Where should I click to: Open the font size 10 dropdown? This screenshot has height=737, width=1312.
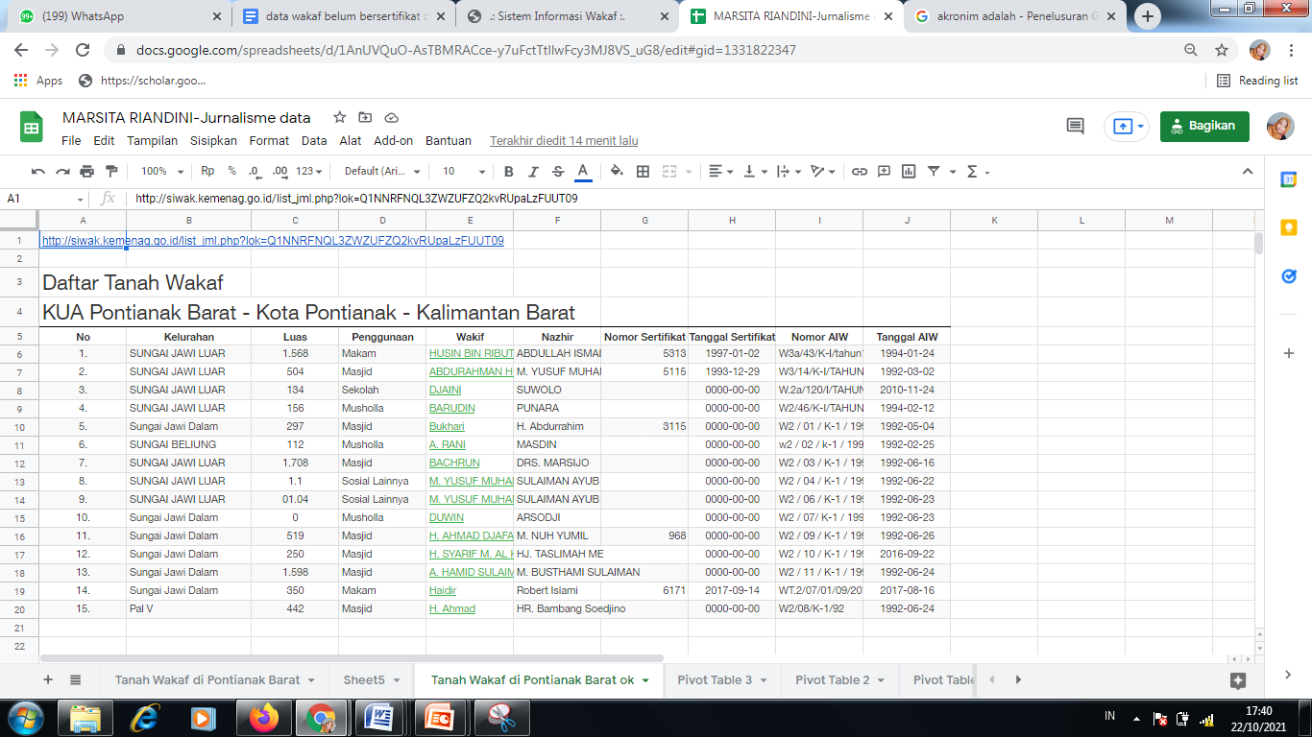(461, 172)
